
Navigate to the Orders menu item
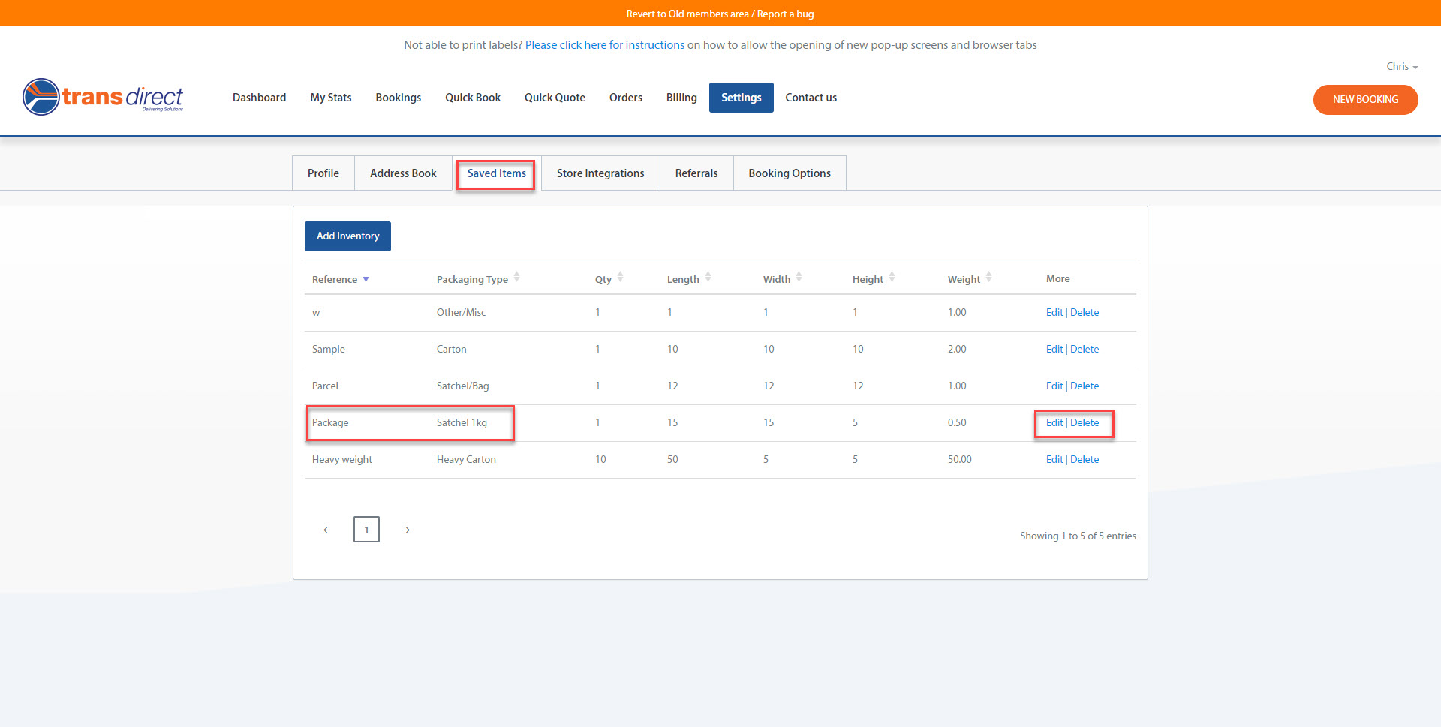point(625,97)
